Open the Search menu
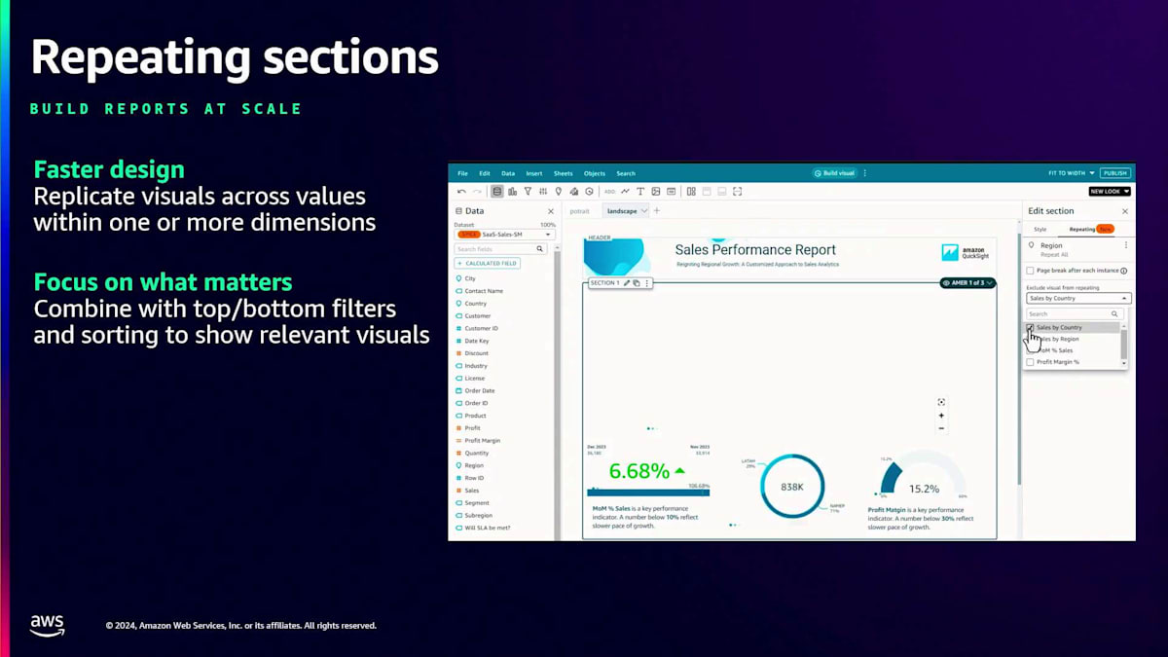Viewport: 1168px width, 657px height. click(626, 173)
